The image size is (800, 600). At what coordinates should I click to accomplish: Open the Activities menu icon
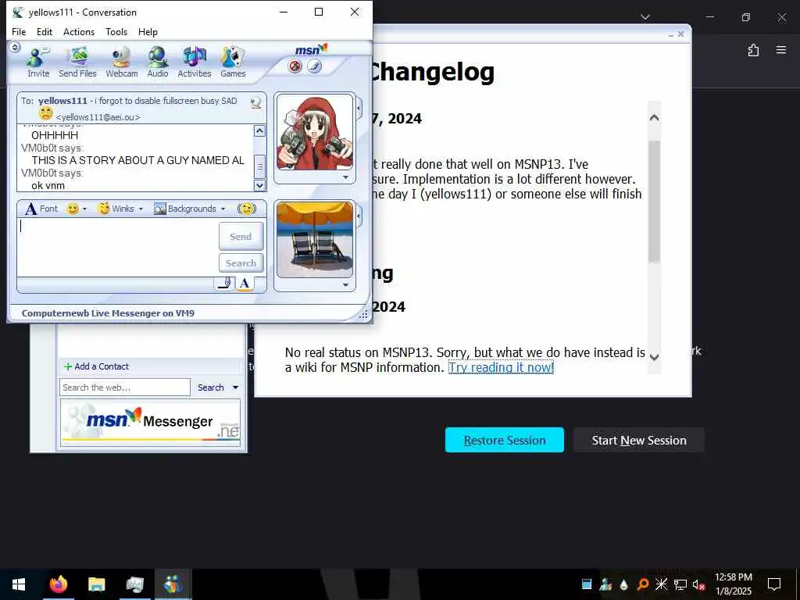(x=195, y=62)
